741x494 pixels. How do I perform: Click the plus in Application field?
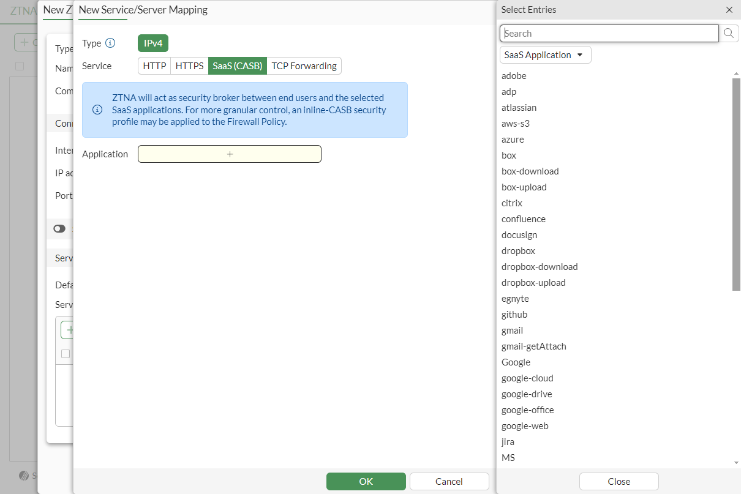[230, 154]
